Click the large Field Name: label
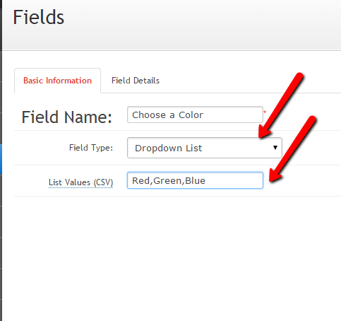341x321 pixels. click(66, 117)
